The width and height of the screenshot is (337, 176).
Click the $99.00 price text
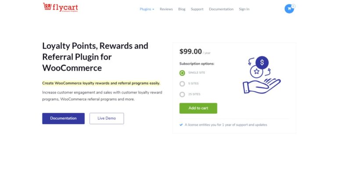point(190,51)
